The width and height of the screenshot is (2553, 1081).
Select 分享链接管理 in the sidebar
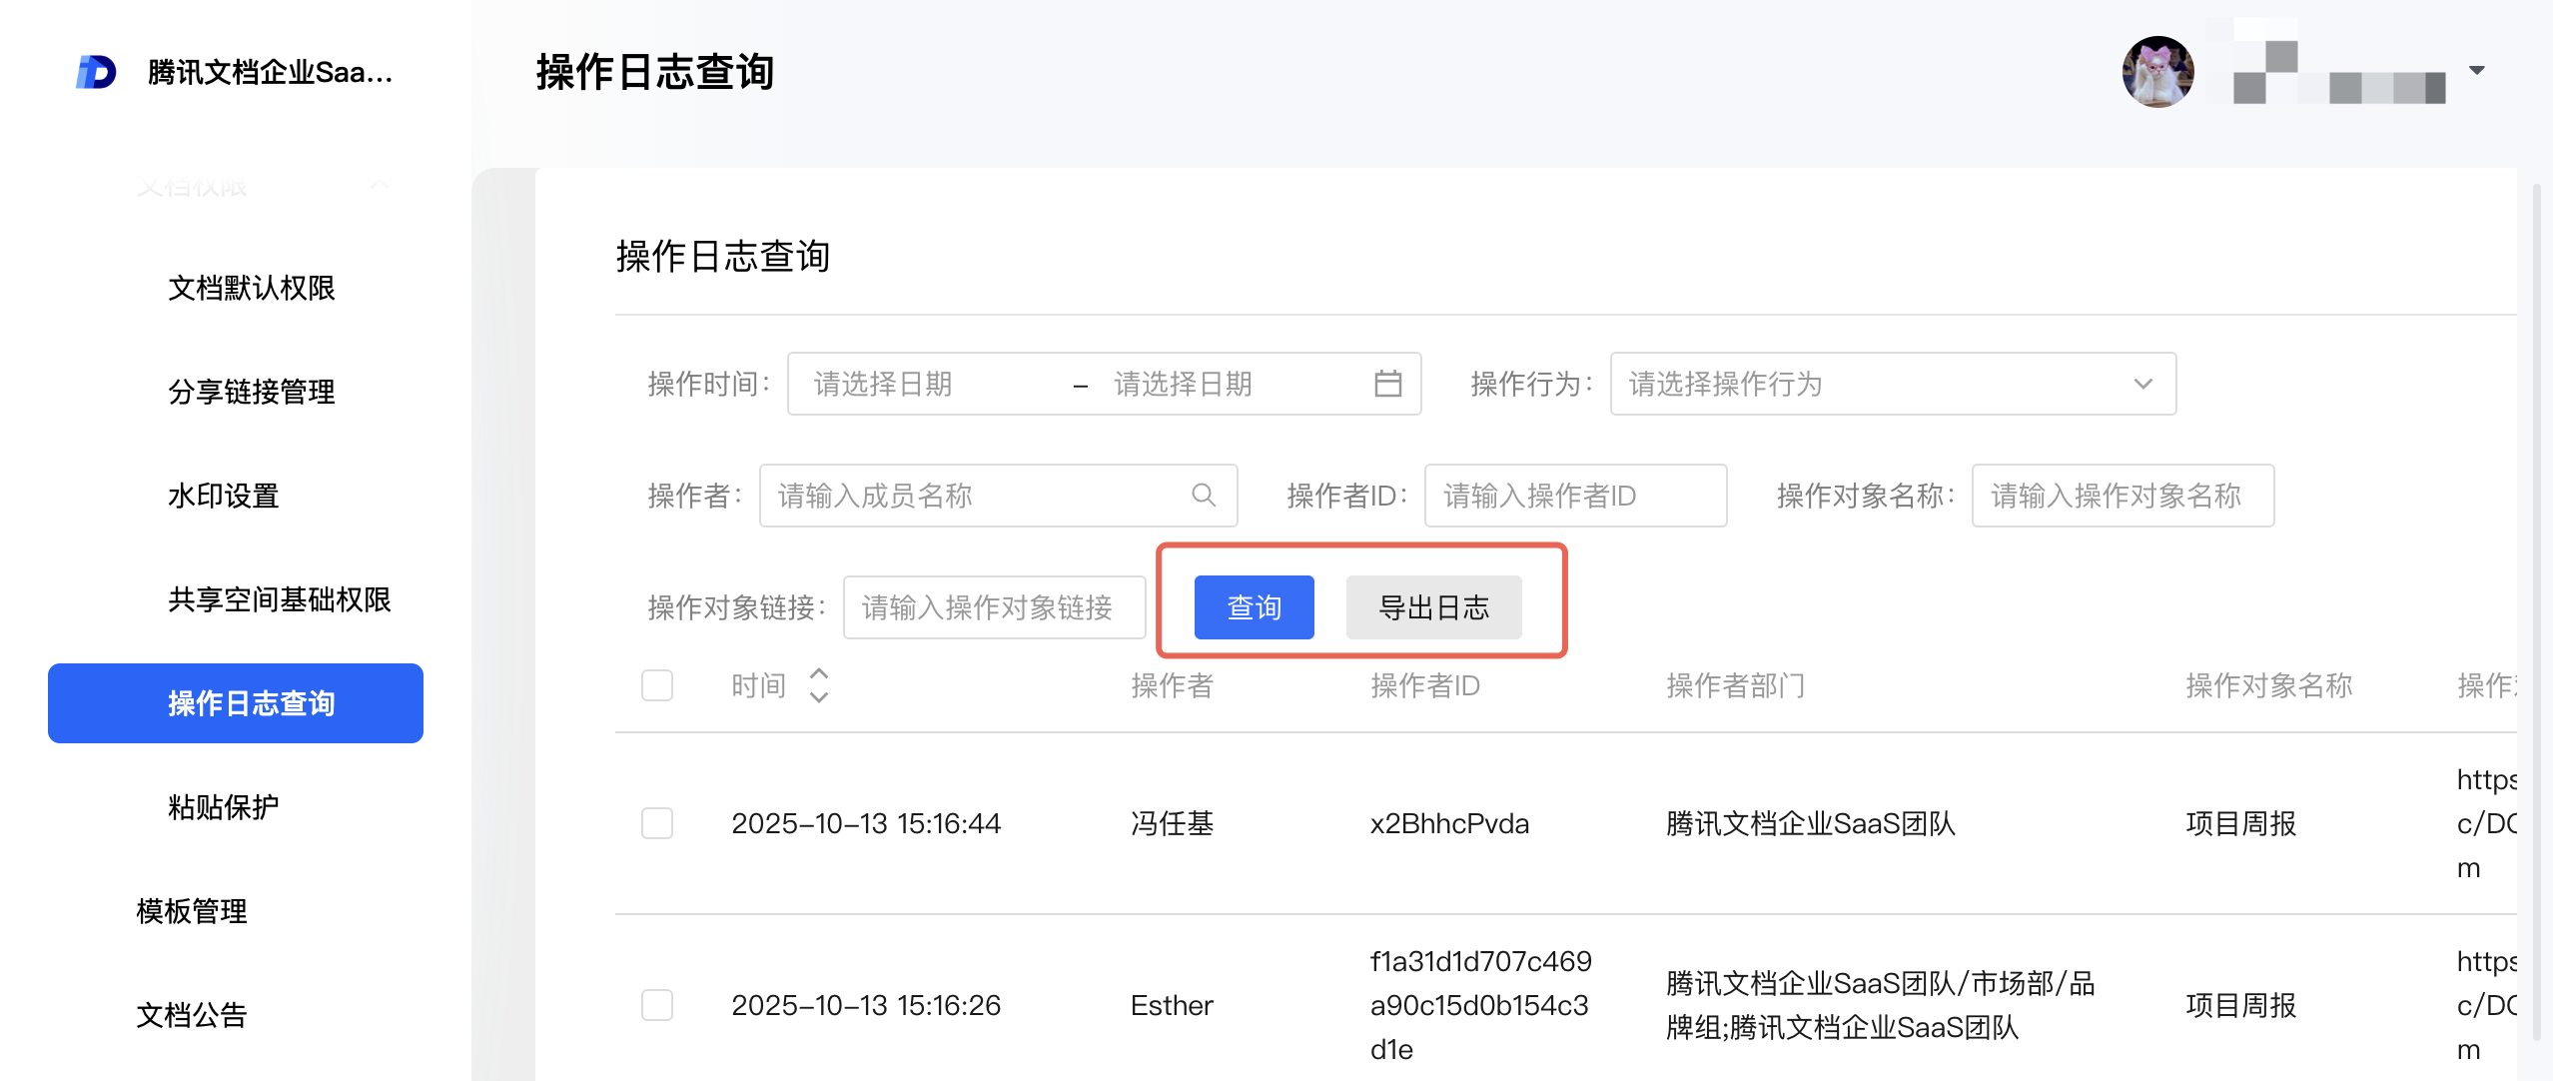click(251, 392)
